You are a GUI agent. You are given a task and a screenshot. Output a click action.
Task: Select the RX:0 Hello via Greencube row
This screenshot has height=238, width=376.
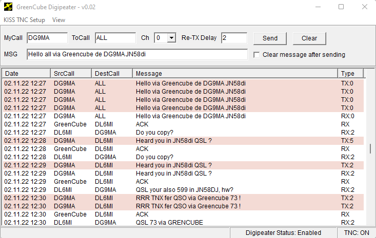pyautogui.click(x=183, y=116)
